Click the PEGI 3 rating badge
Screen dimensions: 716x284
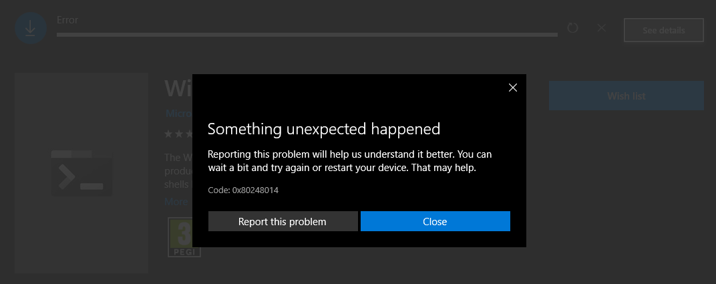tap(180, 237)
